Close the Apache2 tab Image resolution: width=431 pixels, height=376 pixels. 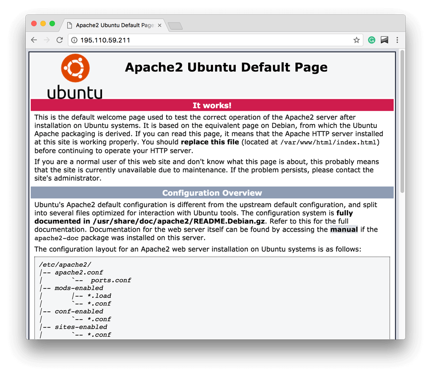[159, 25]
